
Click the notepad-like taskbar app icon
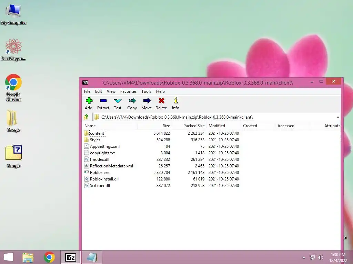(x=92, y=257)
